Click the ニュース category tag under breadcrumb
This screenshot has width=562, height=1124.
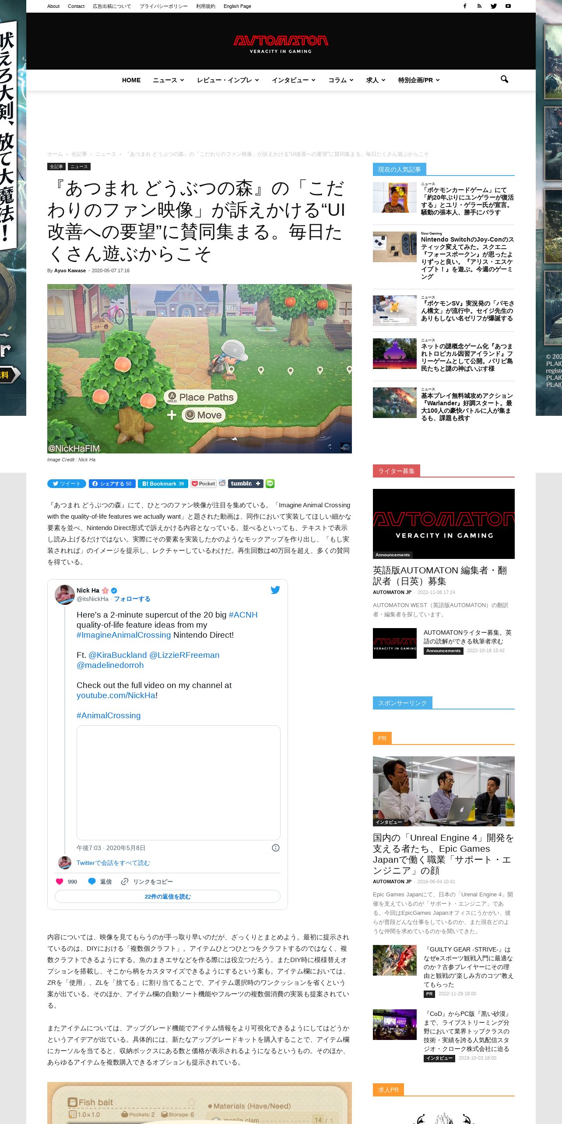point(79,166)
